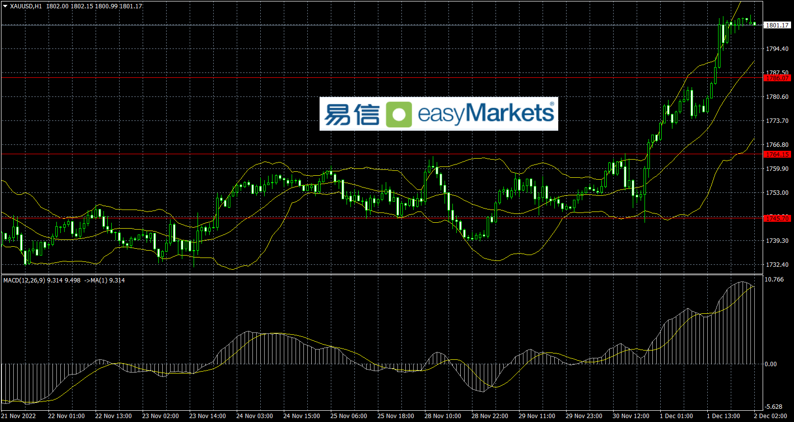Click the 23 Nov 02:00 time label
The image size is (794, 422).
(161, 416)
